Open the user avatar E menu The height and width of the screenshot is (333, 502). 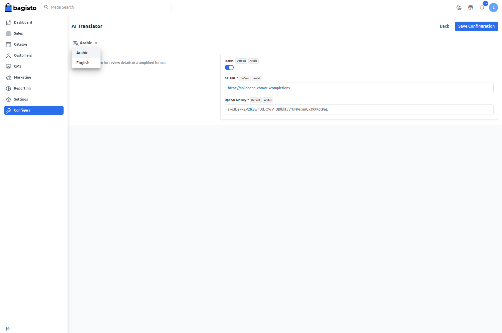point(493,7)
